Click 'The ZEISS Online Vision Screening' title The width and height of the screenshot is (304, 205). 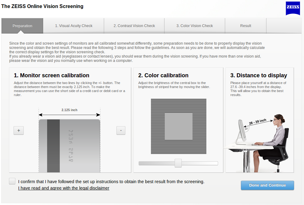(42, 6)
